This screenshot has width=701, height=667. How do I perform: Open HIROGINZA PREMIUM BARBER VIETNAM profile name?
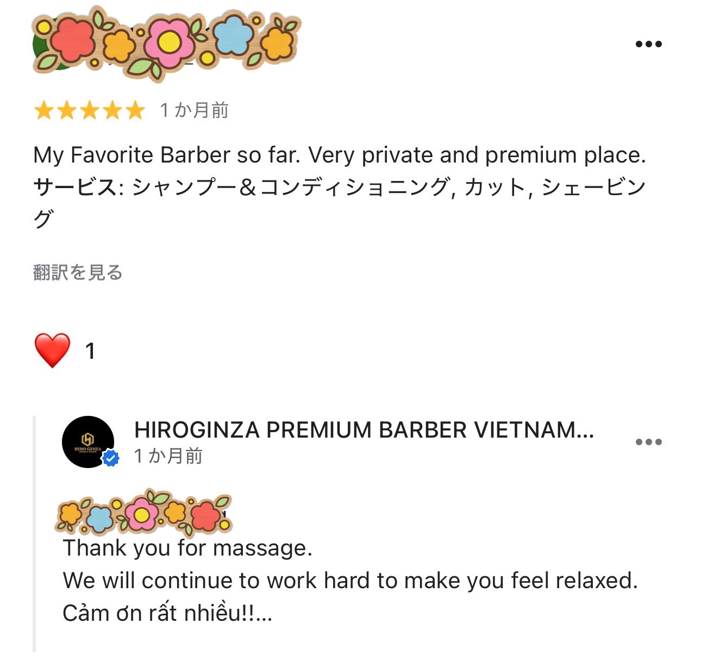point(364,430)
